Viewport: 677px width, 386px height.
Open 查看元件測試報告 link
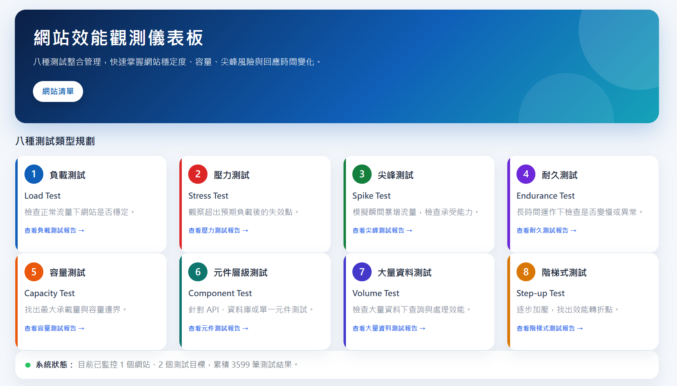coord(219,328)
